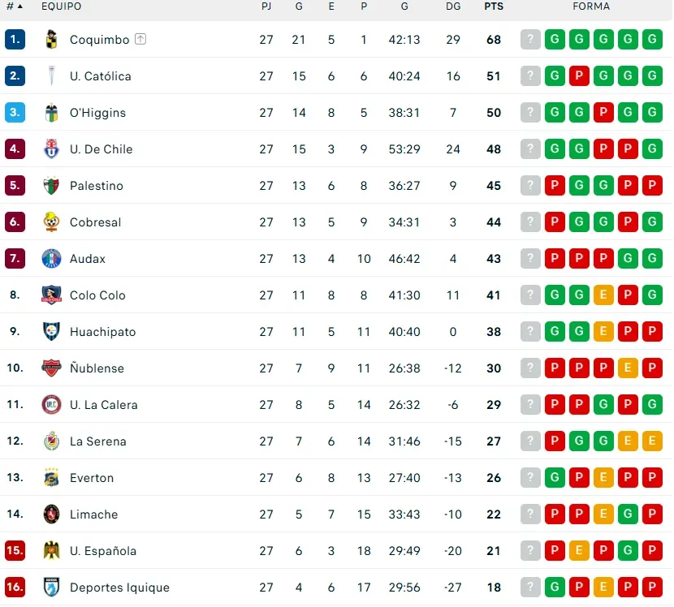The image size is (674, 607).
Task: Click the promotion arrow icon beside Coquimbo
Action: [140, 39]
